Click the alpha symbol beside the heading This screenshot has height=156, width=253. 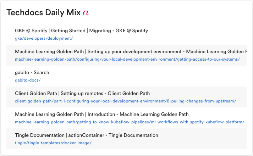86,13
